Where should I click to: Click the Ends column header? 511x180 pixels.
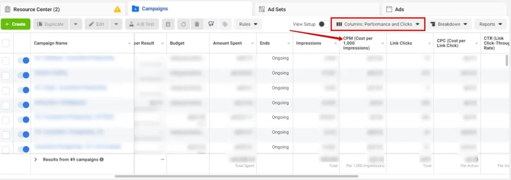point(265,43)
